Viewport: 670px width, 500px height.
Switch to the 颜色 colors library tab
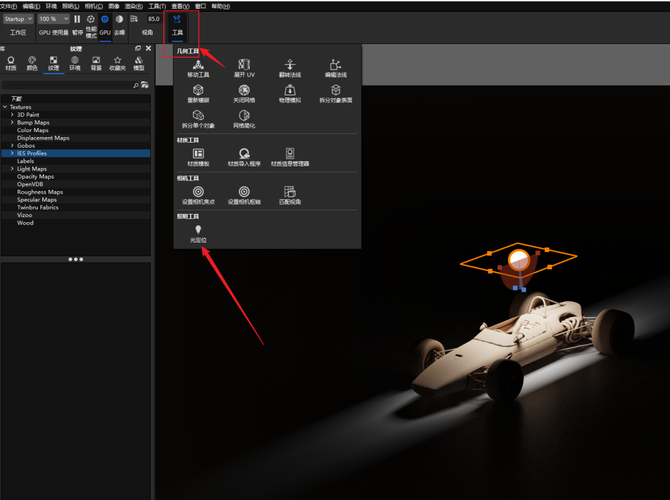[32, 63]
